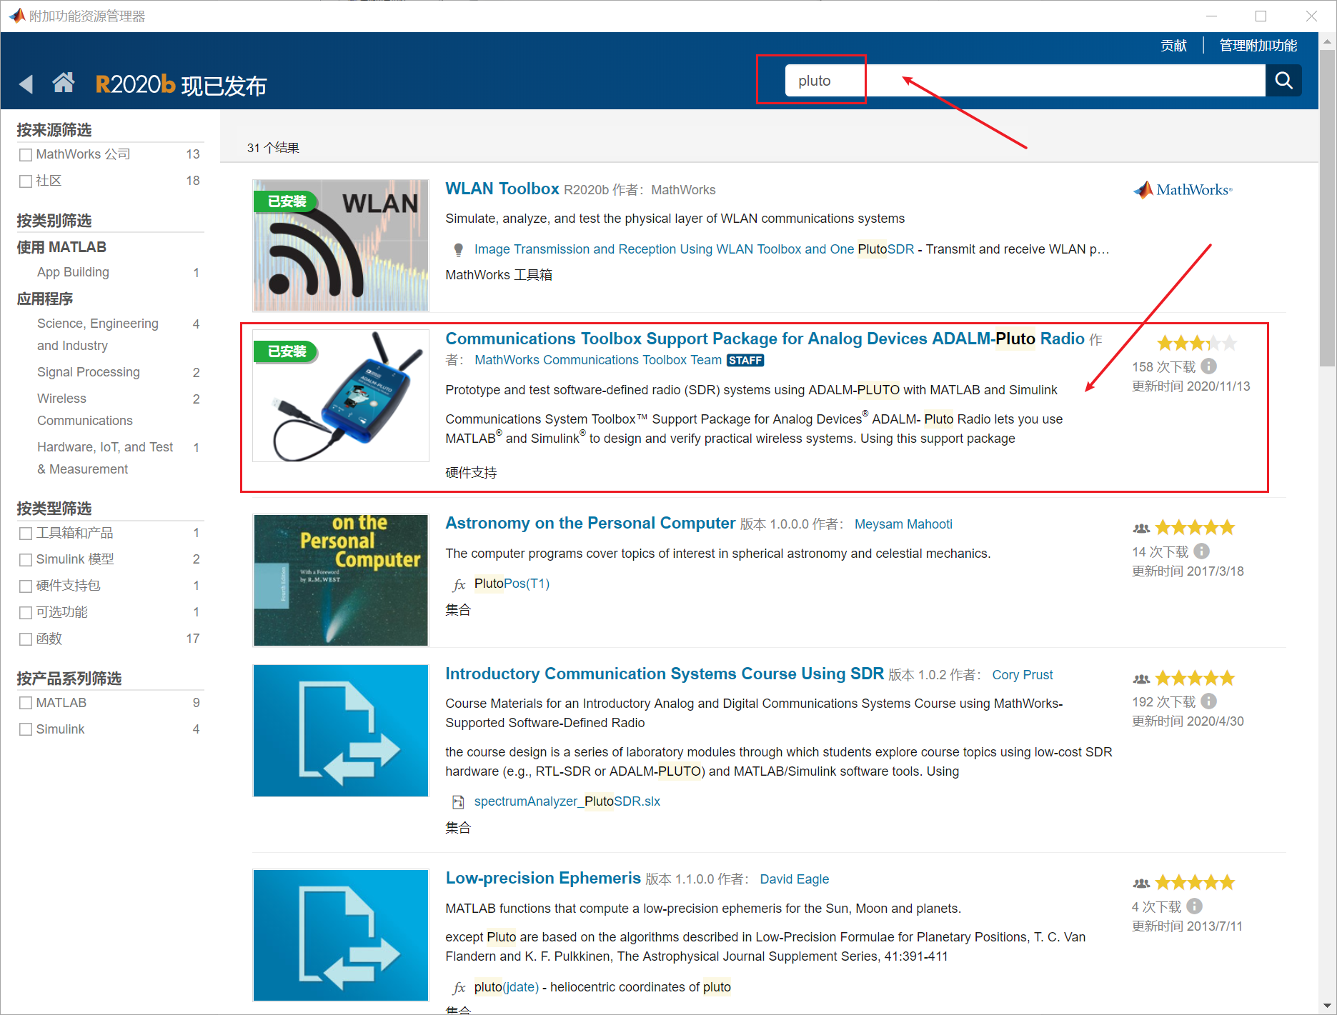The image size is (1337, 1015).
Task: Enable the Simulink 模型 type filter
Action: coord(26,560)
